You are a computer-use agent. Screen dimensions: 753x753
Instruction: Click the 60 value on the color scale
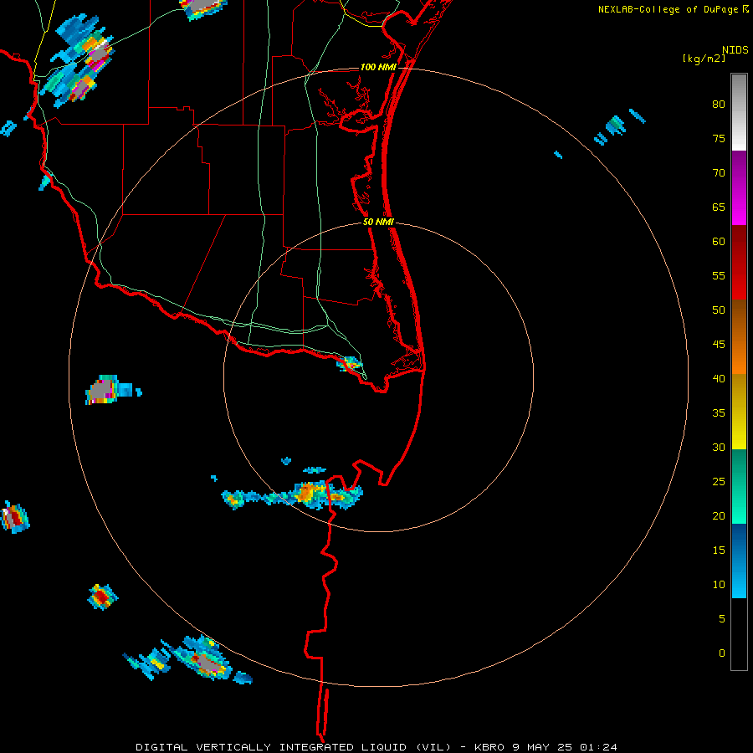pos(719,242)
